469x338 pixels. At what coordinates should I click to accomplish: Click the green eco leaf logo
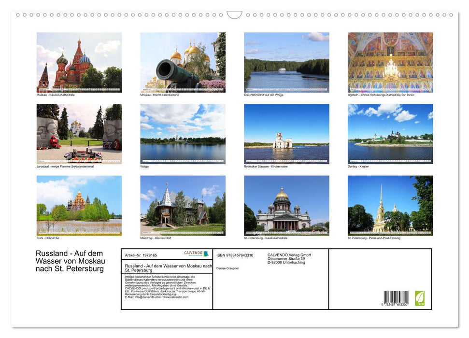(x=420, y=299)
